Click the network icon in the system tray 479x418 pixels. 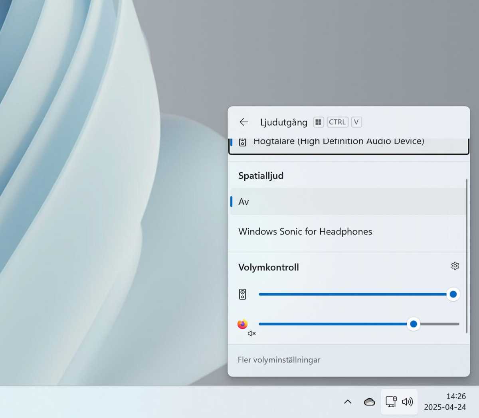(391, 402)
